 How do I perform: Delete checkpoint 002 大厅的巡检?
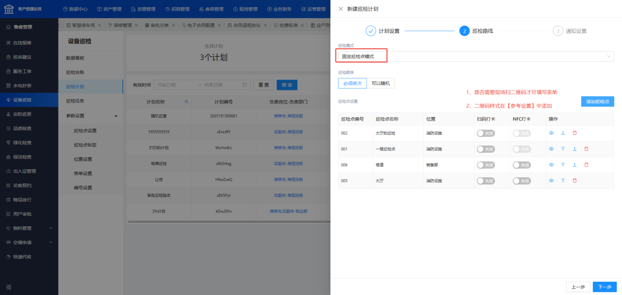click(574, 133)
